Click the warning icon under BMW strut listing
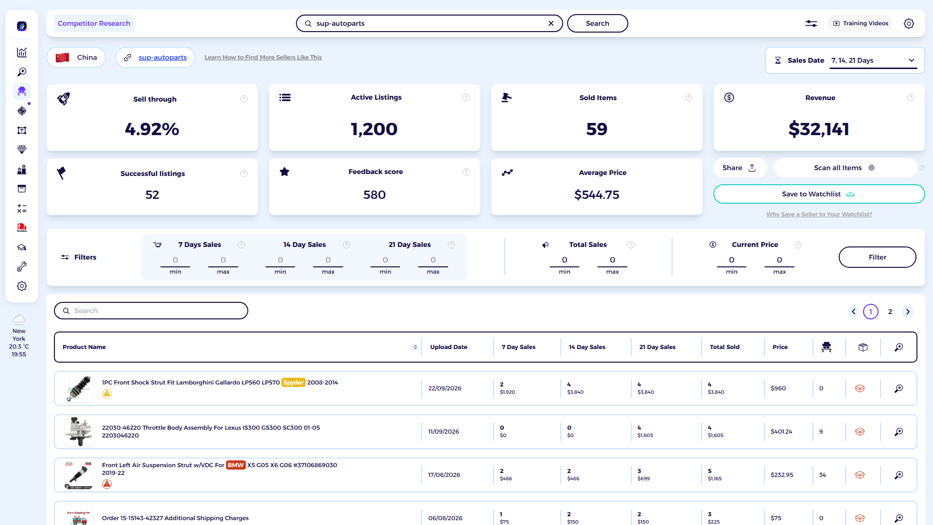This screenshot has height=525, width=933. pyautogui.click(x=107, y=484)
